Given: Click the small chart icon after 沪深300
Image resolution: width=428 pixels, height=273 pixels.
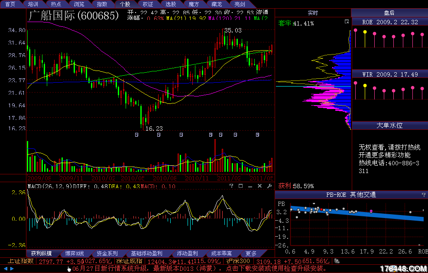Looking at the screenshot, I should [337, 261].
